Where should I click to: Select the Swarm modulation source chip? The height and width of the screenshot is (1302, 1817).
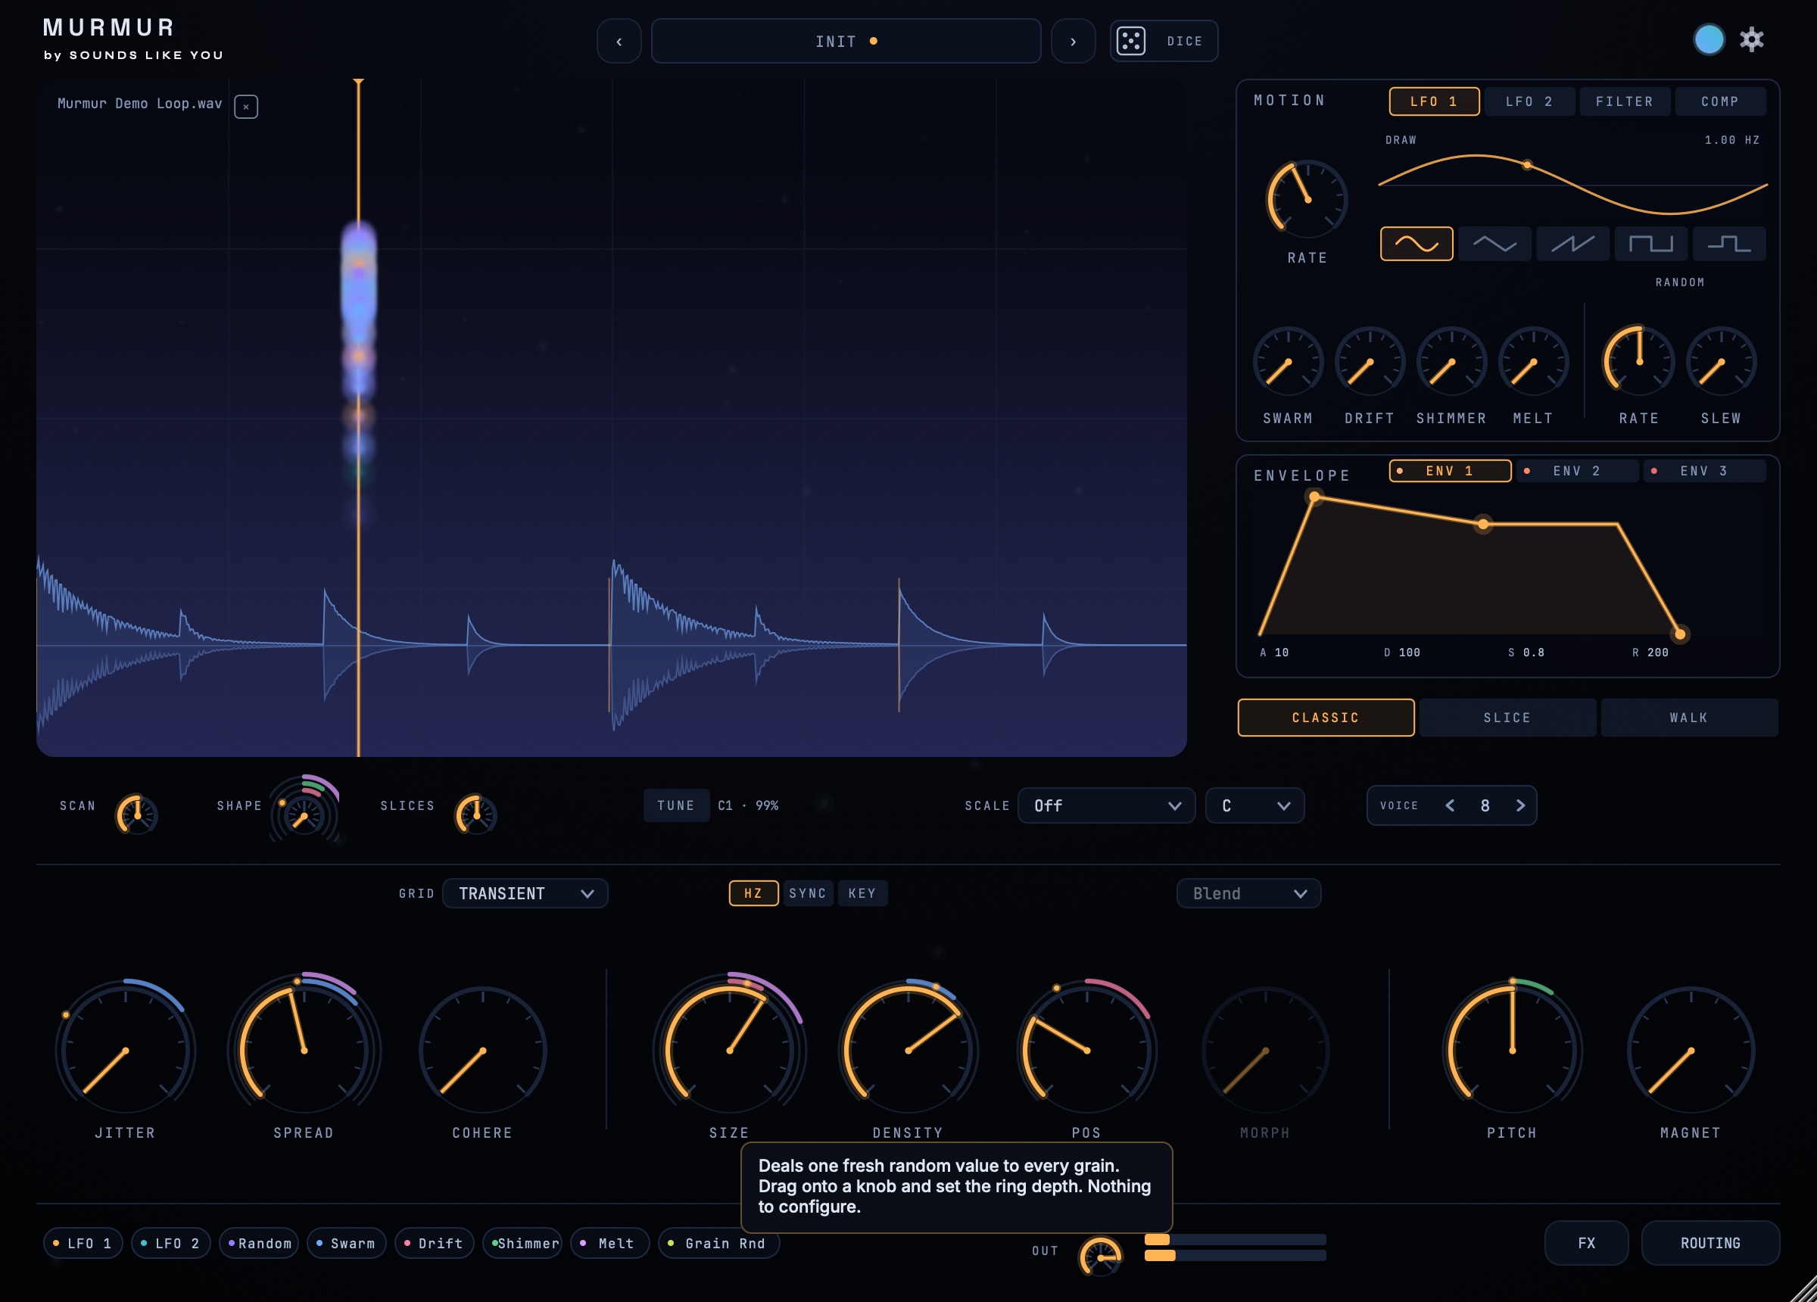coord(347,1244)
